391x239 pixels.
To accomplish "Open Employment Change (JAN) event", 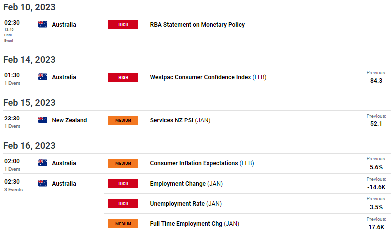I will pyautogui.click(x=186, y=184).
